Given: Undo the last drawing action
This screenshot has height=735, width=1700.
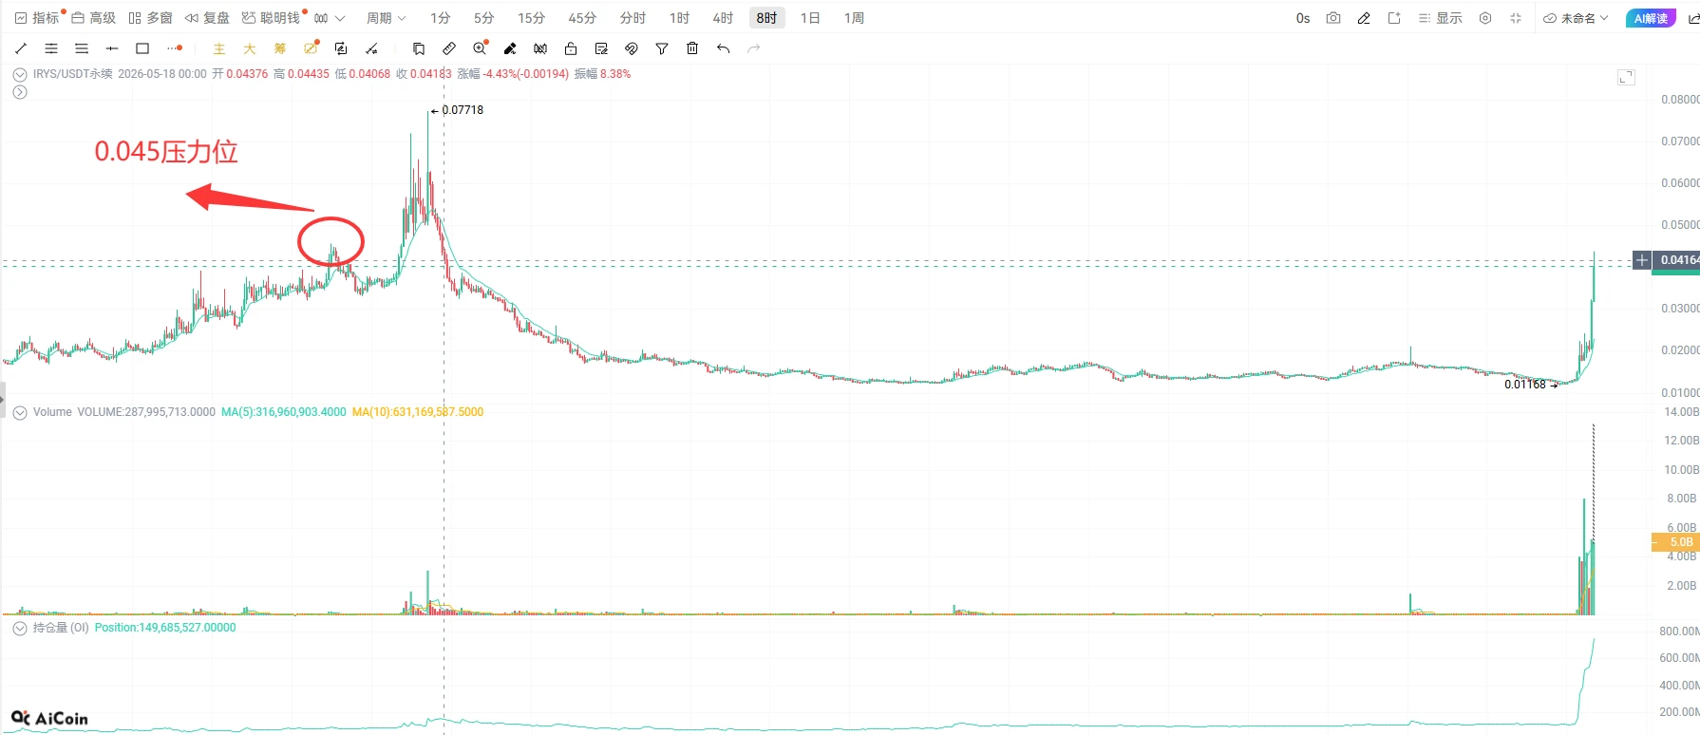Looking at the screenshot, I should pyautogui.click(x=723, y=48).
